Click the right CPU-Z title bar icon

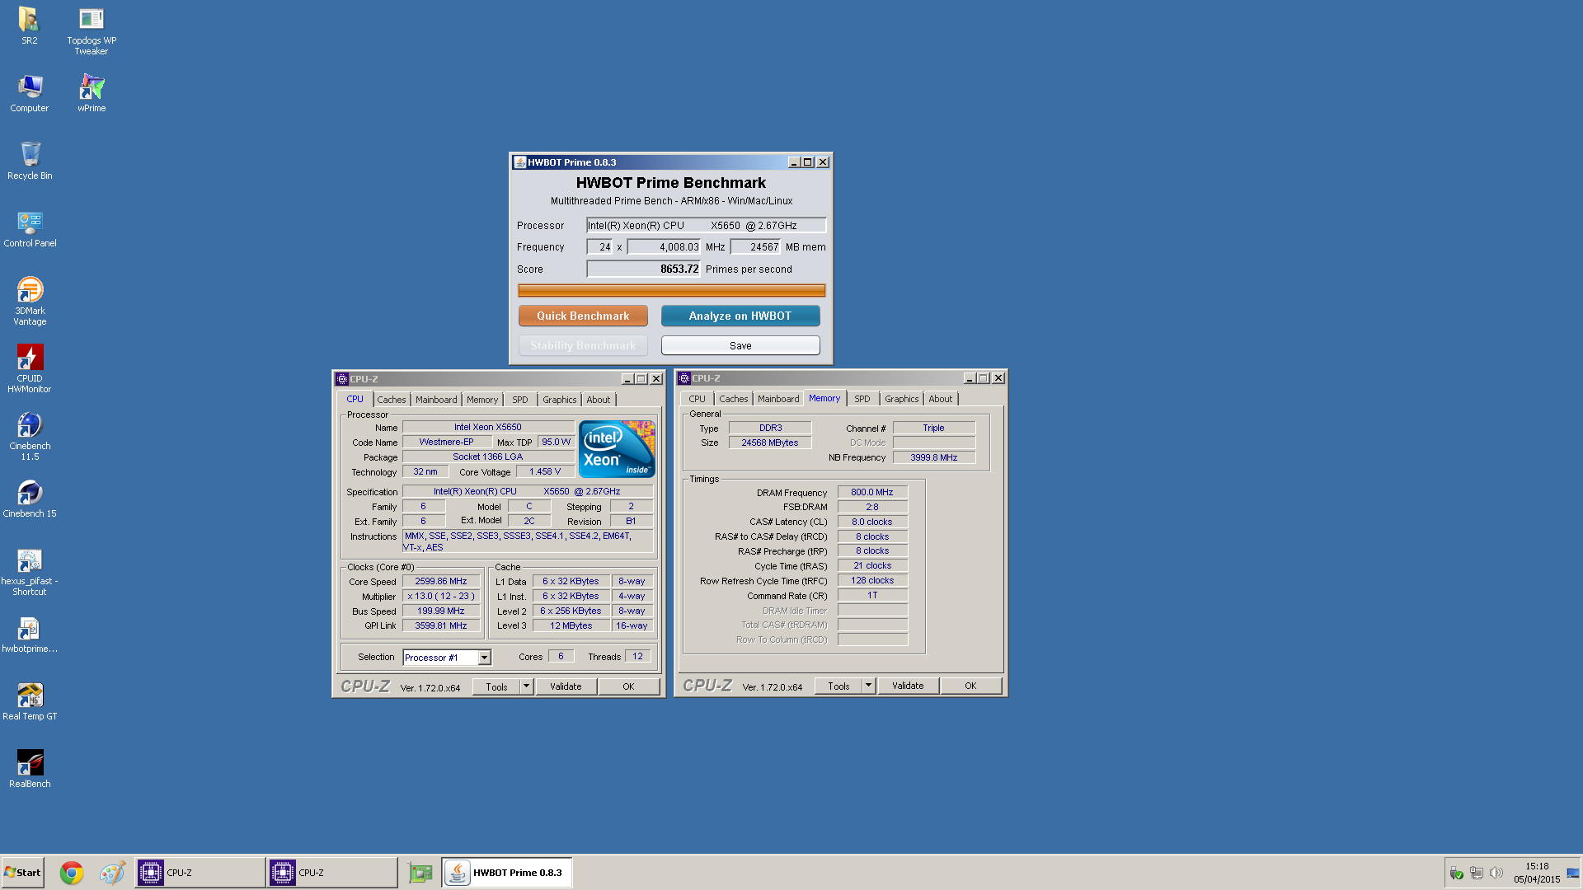point(683,378)
